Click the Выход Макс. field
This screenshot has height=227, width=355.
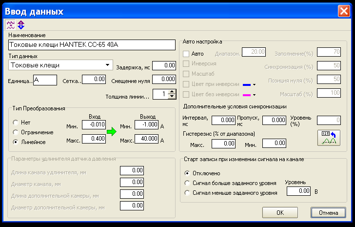pyautogui.click(x=146, y=139)
